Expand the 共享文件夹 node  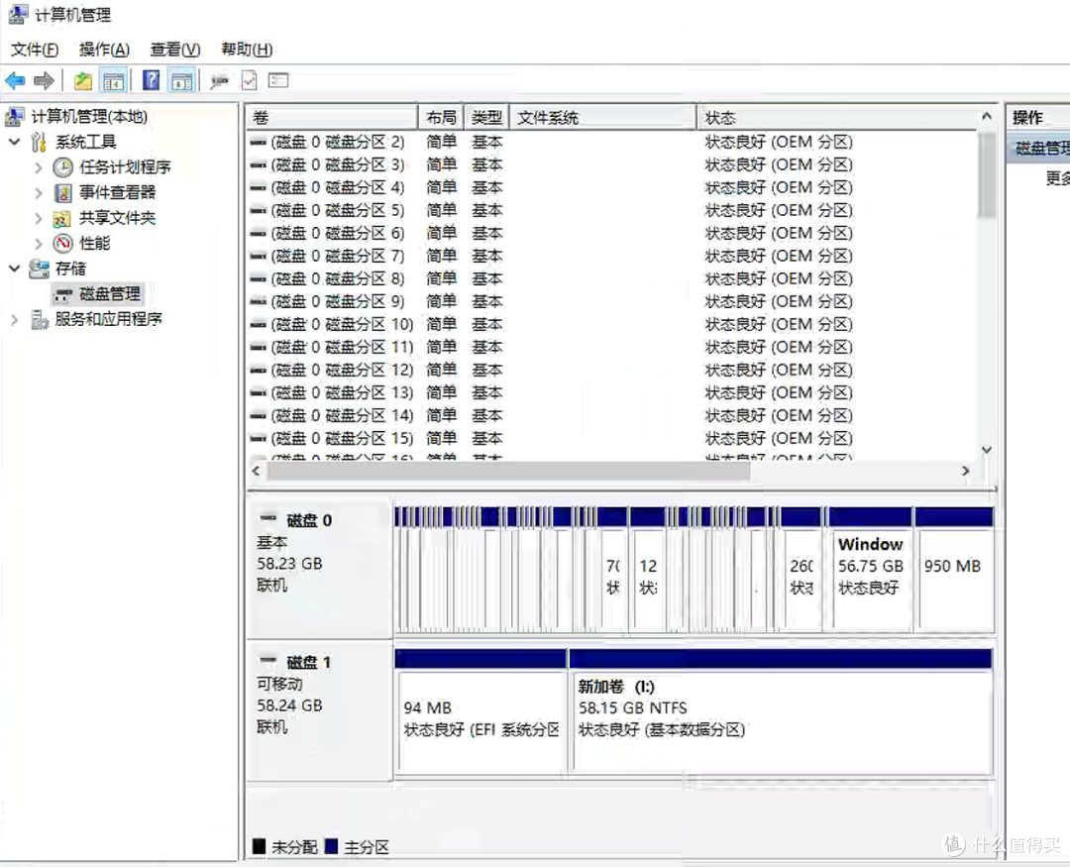39,218
